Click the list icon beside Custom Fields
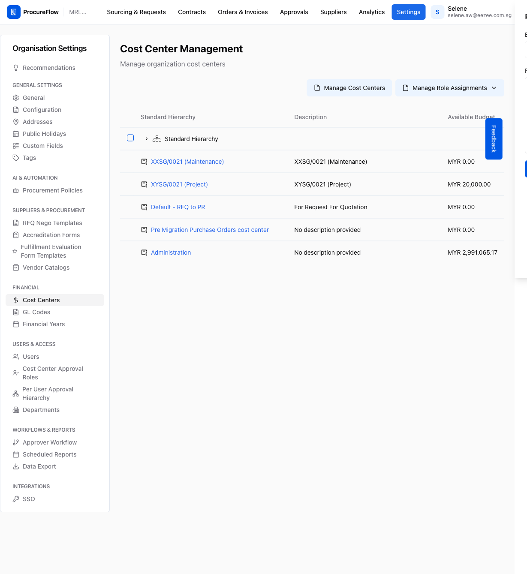The image size is (527, 574). (16, 146)
